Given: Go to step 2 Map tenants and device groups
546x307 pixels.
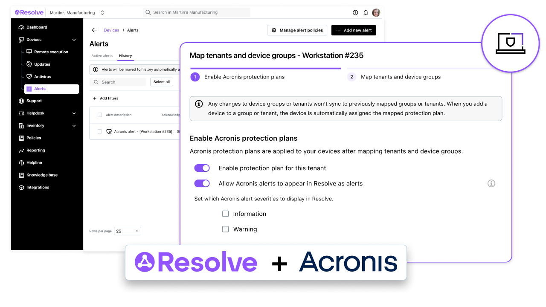Looking at the screenshot, I should point(394,77).
